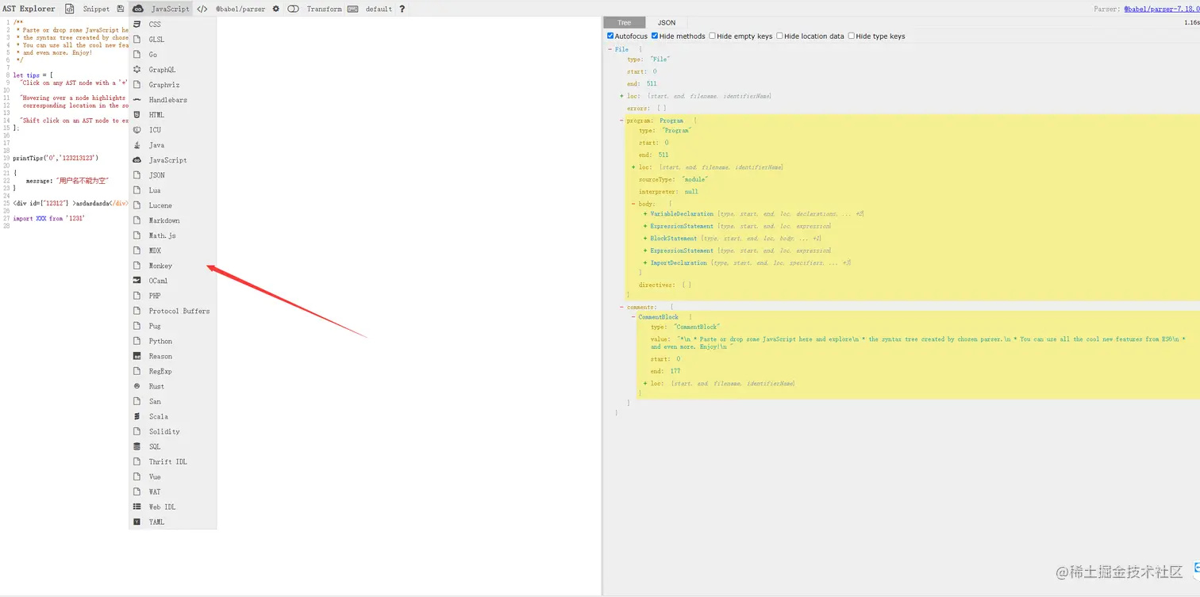Collapse the comments array node
The width and height of the screenshot is (1200, 597).
coord(622,307)
